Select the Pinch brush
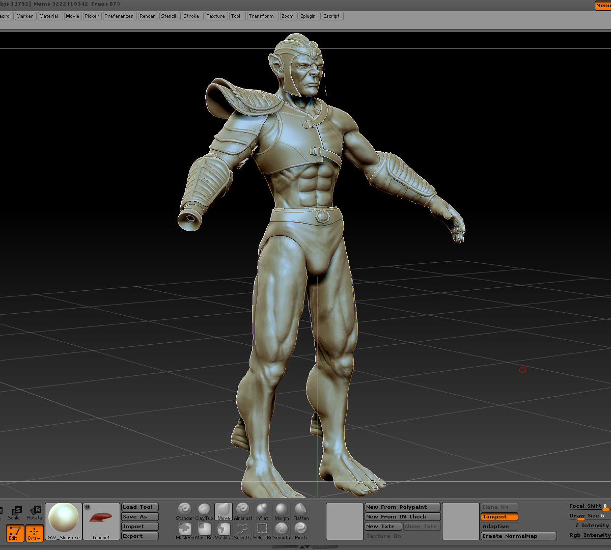The image size is (611, 550). pyautogui.click(x=301, y=531)
